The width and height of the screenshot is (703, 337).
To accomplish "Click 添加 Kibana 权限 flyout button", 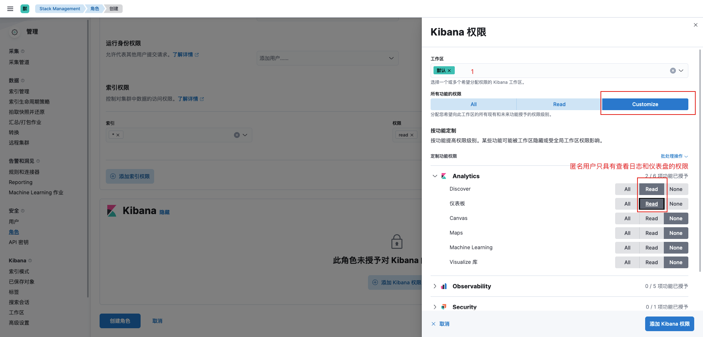I will pos(669,324).
